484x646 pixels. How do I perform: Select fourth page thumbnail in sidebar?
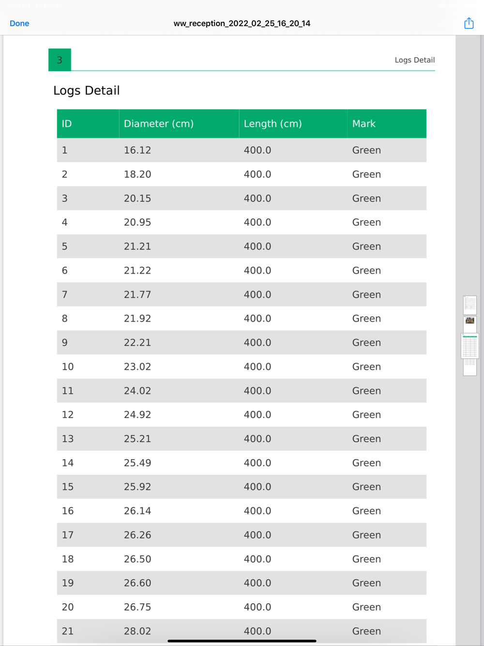469,367
